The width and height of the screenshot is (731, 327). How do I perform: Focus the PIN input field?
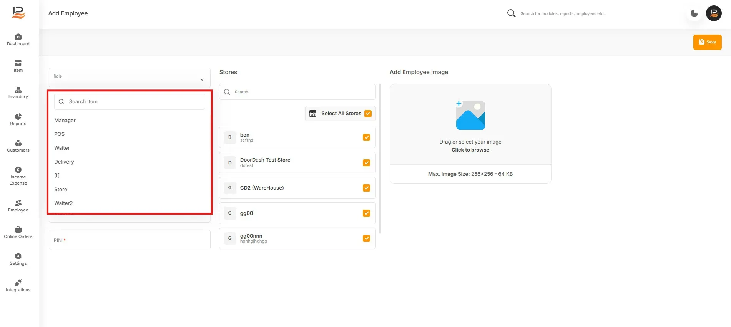130,240
